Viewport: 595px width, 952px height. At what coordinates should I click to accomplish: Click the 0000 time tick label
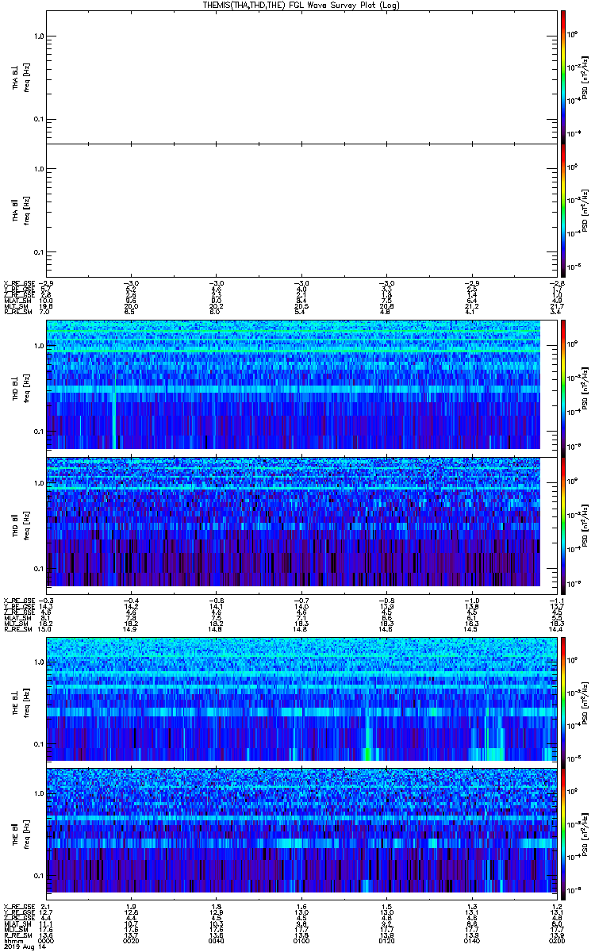(x=47, y=941)
